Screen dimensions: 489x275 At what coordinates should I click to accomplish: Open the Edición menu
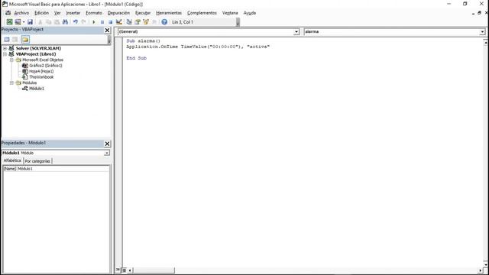point(41,13)
